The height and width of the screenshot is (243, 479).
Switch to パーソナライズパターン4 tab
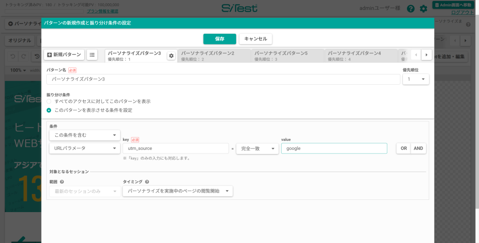click(361, 56)
